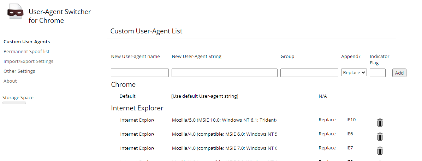Open the About page
This screenshot has width=422, height=161.
tap(10, 81)
